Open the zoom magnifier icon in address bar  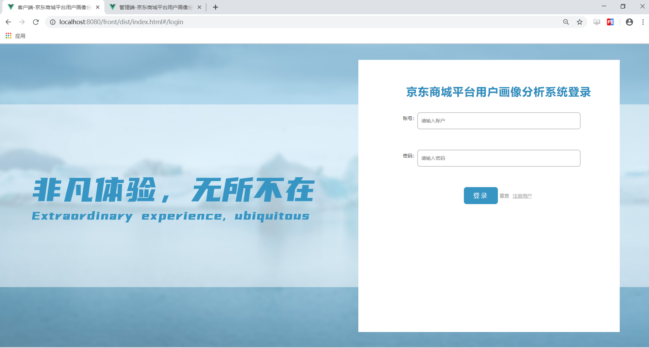coord(566,22)
